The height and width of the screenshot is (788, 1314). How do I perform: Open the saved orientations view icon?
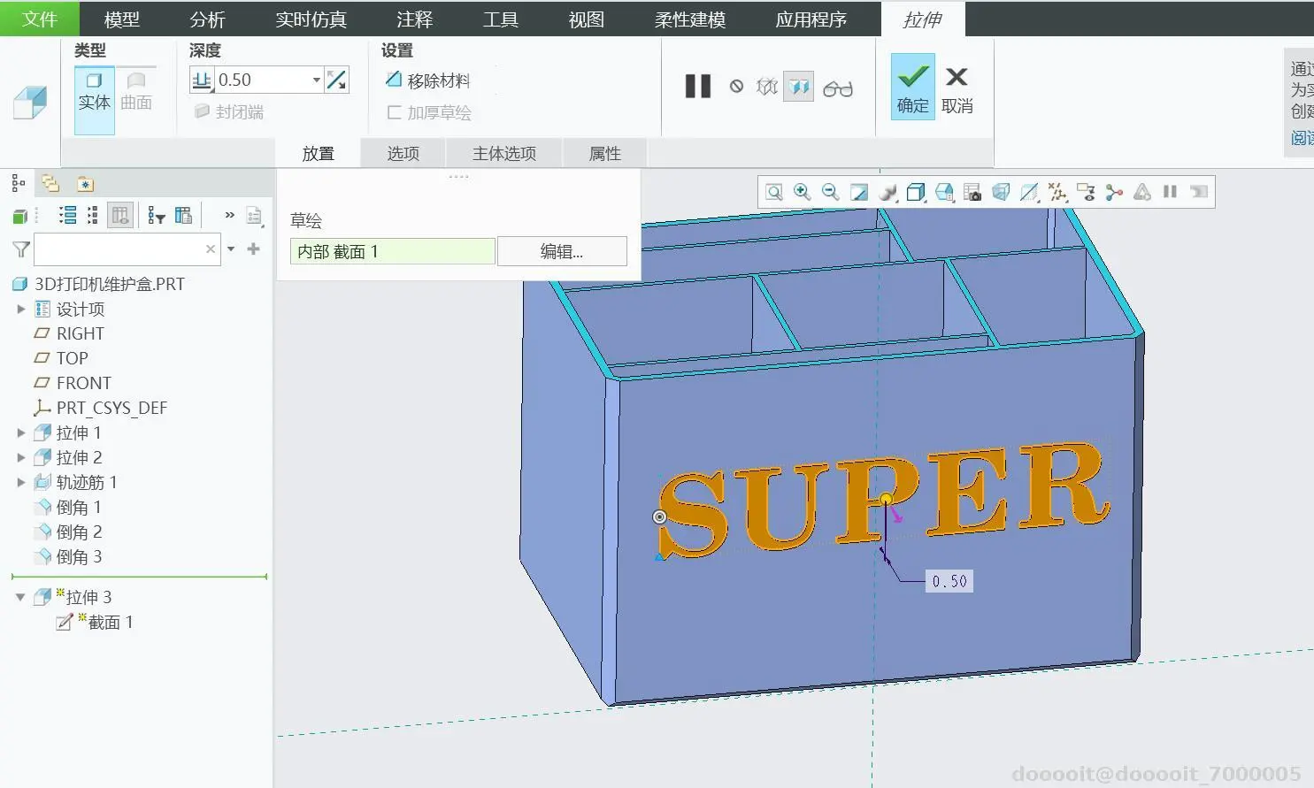[944, 192]
